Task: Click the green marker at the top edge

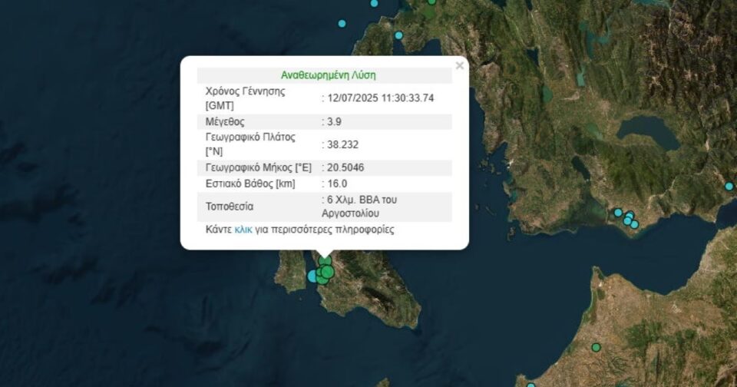Action: (431, 2)
